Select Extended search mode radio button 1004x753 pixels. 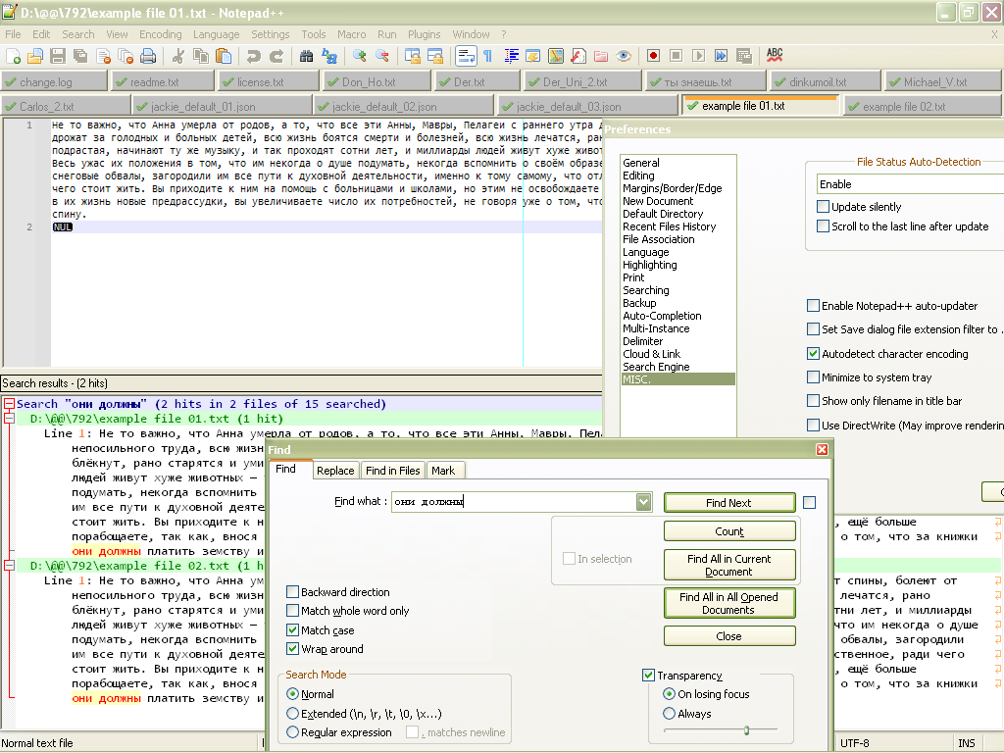(292, 714)
